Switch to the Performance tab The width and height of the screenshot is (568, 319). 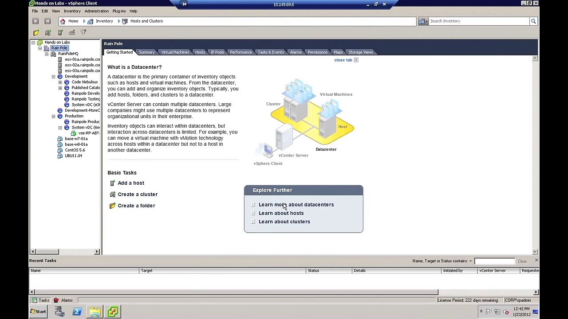(x=241, y=52)
